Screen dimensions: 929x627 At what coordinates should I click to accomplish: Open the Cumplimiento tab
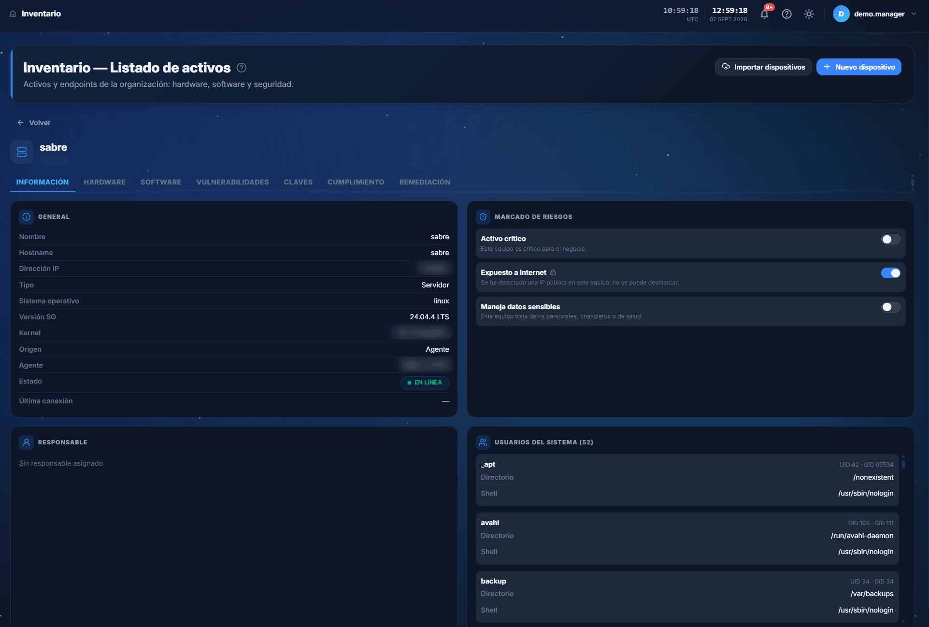(x=356, y=182)
